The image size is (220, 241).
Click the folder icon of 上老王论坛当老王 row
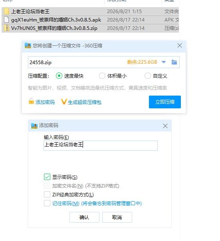coord(6,12)
